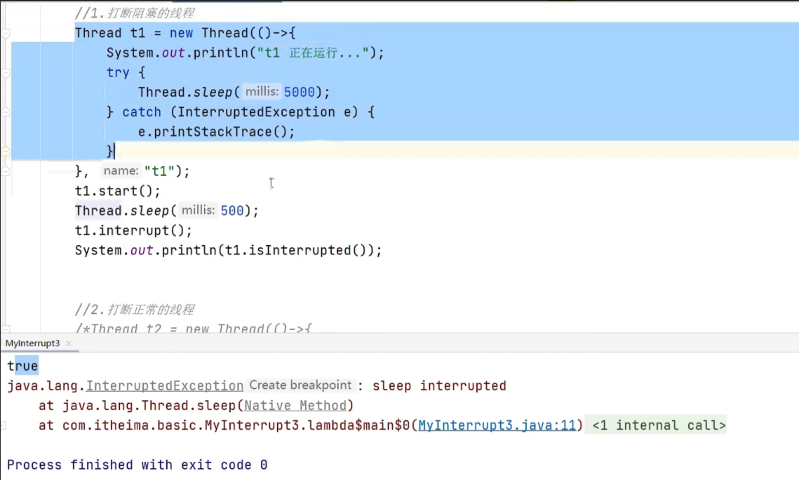
Task: Click the "t1" string after name hint
Action: [x=159, y=171]
